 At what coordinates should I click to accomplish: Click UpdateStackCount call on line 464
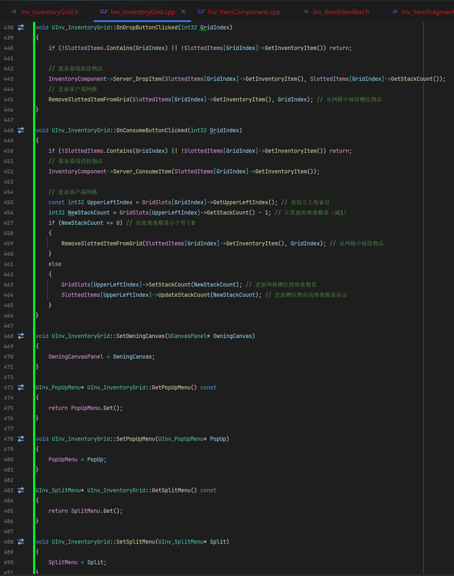184,295
